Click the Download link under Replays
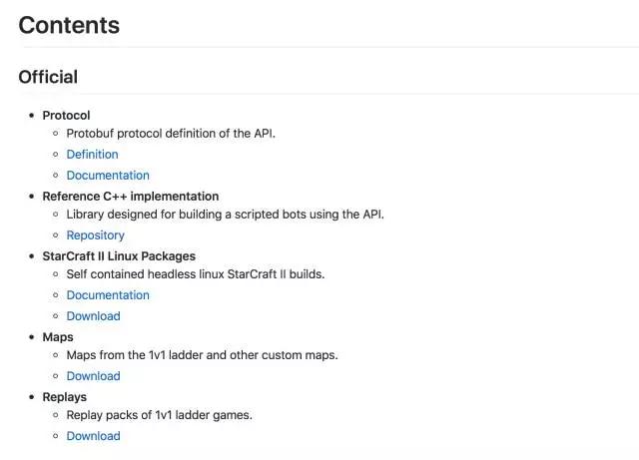 (93, 436)
